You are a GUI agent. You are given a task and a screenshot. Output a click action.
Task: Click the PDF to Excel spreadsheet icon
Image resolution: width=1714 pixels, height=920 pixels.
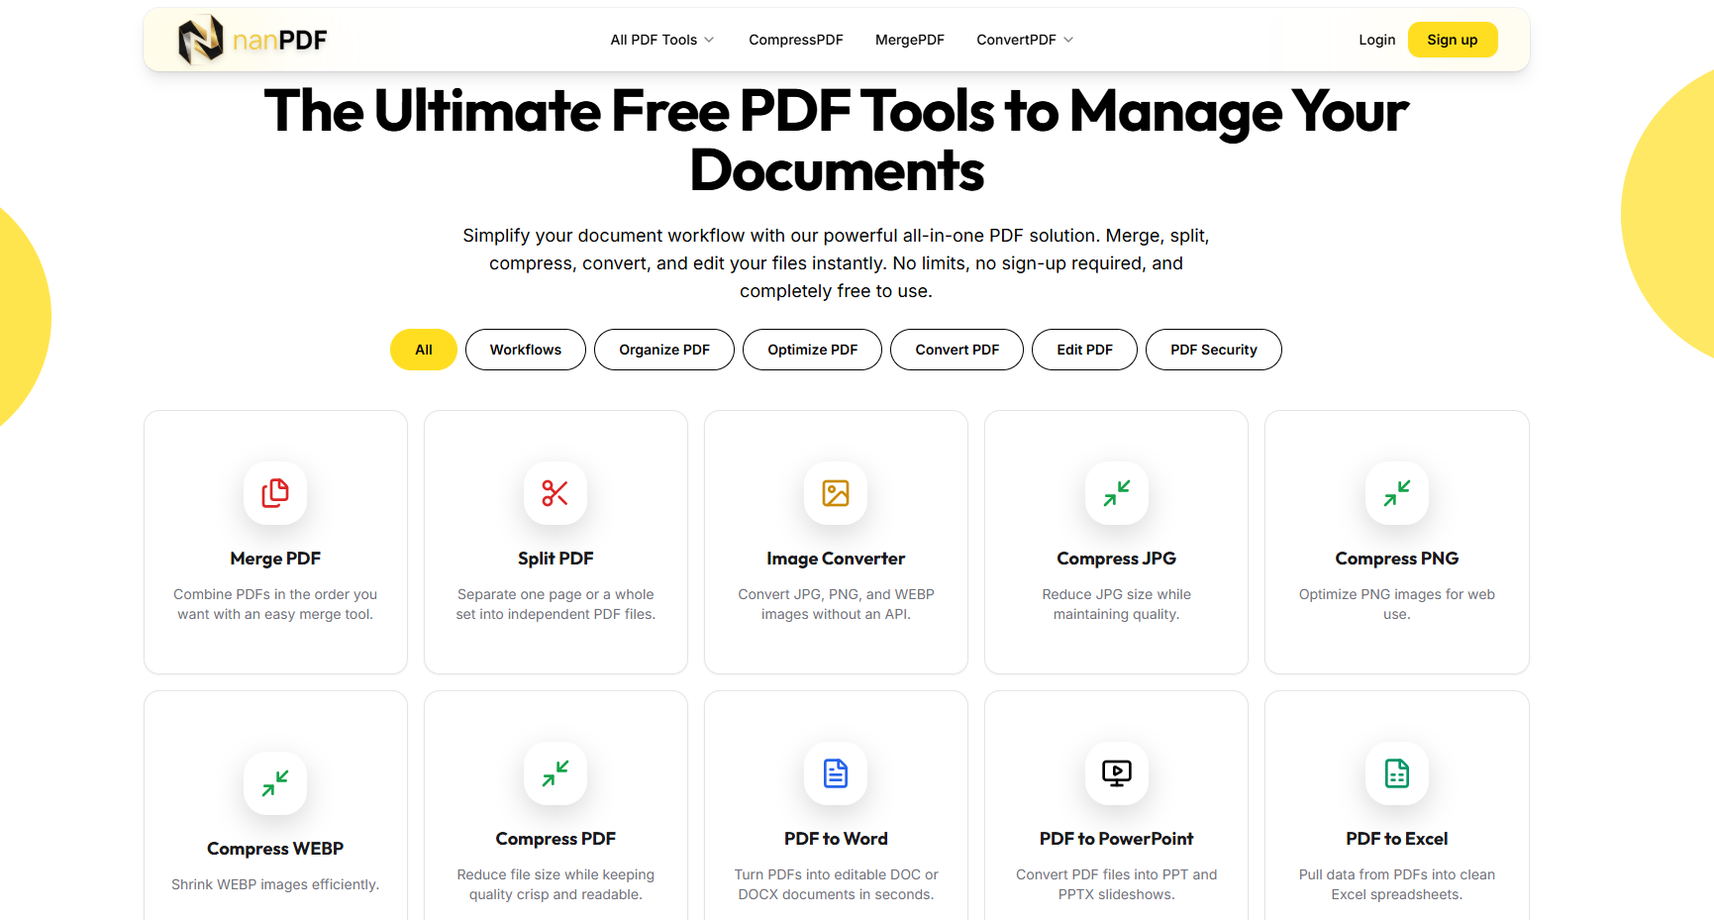click(1397, 773)
